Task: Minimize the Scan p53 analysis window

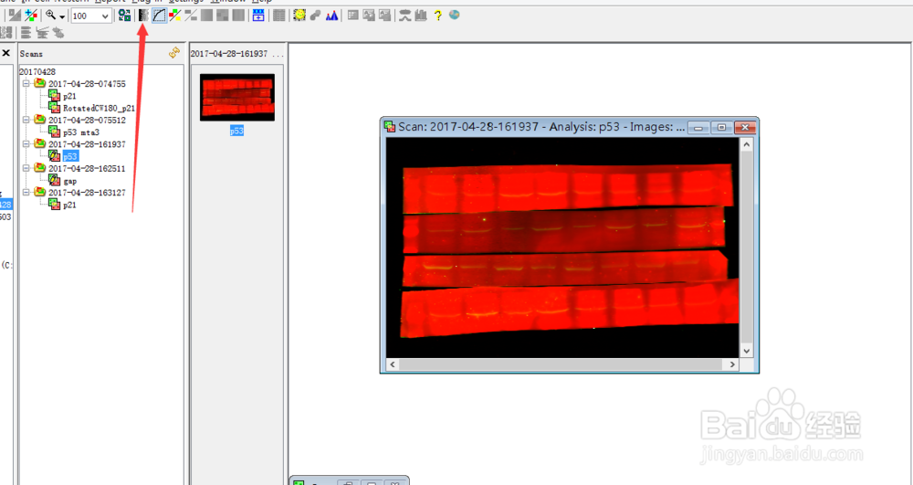Action: pyautogui.click(x=698, y=128)
